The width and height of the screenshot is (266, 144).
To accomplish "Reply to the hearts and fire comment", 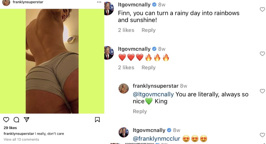I will 148,67.
